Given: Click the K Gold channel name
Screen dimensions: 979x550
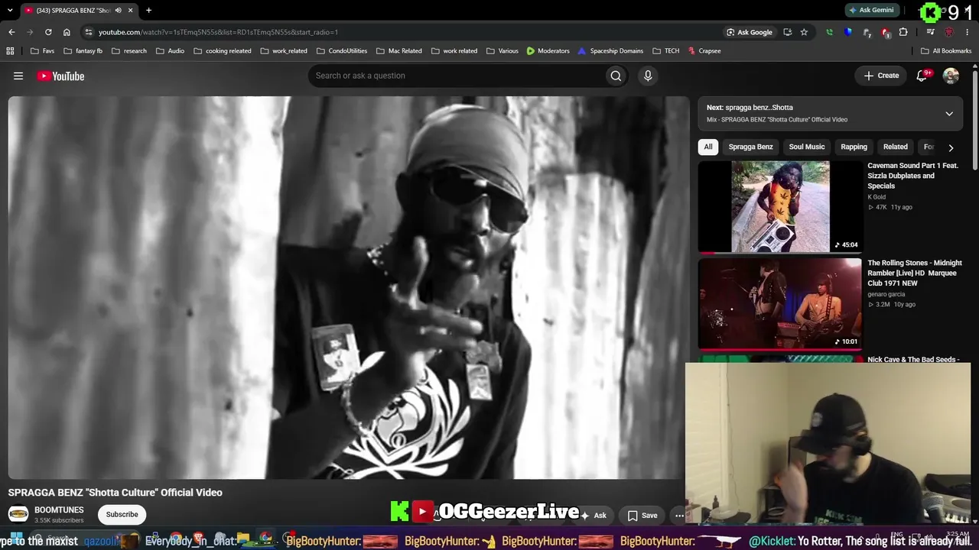Looking at the screenshot, I should (877, 197).
